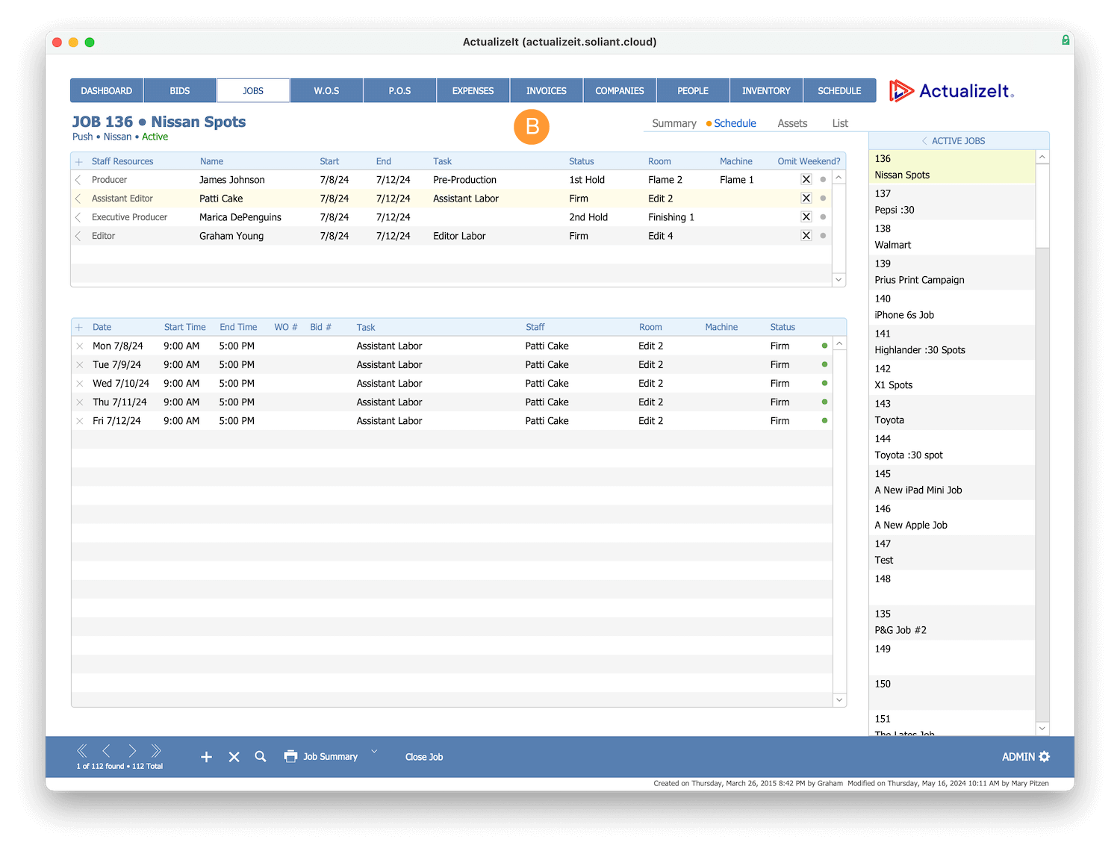Open the INVOICES tab
1120x851 pixels.
(x=547, y=90)
